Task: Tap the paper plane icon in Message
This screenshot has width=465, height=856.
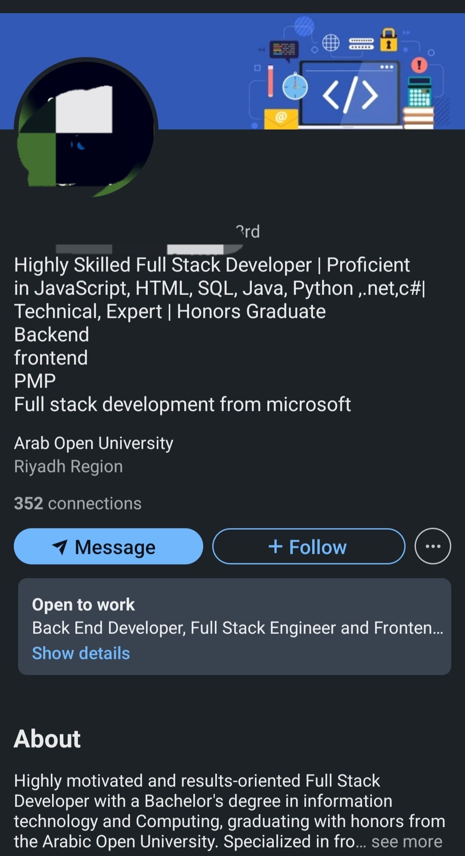Action: click(x=60, y=547)
